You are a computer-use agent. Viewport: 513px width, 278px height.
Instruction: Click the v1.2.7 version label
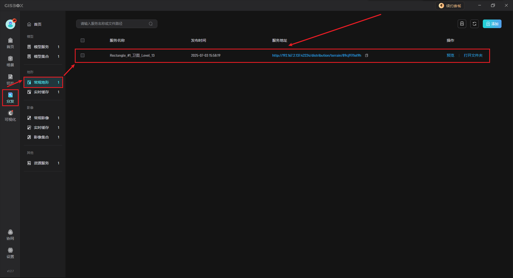click(x=10, y=271)
